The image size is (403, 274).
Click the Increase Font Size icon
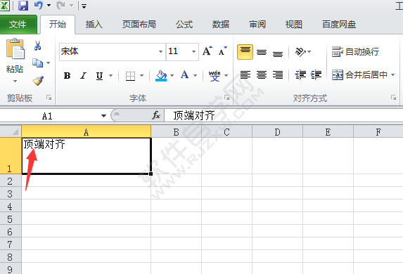(x=207, y=51)
